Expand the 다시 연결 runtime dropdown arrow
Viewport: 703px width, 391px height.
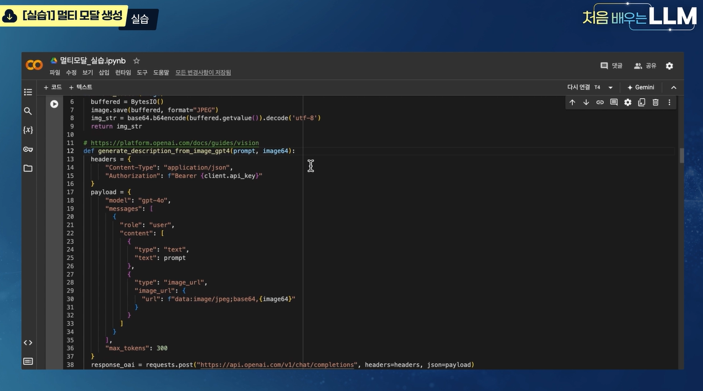click(611, 87)
